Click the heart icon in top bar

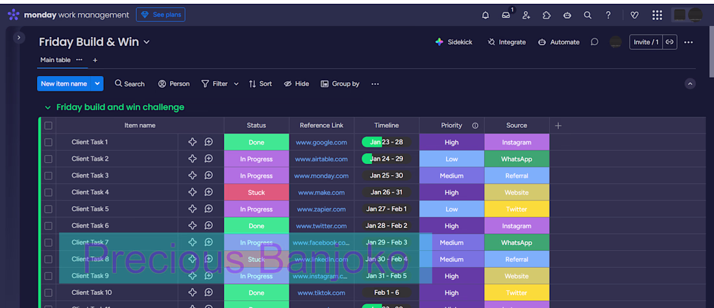[634, 15]
